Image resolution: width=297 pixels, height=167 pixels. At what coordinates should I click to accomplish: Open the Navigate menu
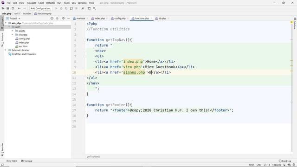coord(31,3)
